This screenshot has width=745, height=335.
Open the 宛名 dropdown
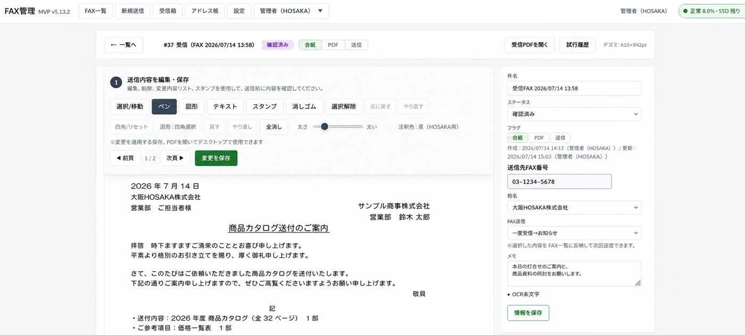pos(574,207)
